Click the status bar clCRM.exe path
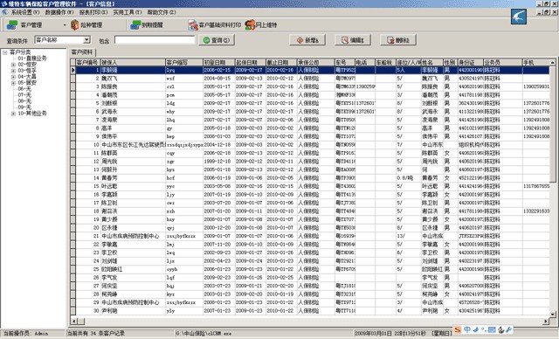This screenshot has height=339, width=559. (x=204, y=333)
